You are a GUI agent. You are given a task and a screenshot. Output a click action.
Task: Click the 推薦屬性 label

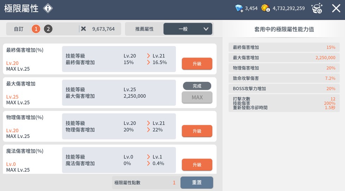pyautogui.click(x=144, y=29)
